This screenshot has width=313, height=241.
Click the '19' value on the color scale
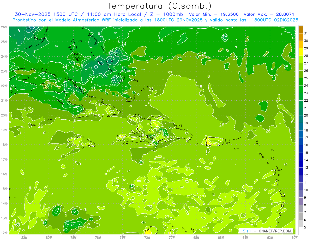(x=306, y=123)
